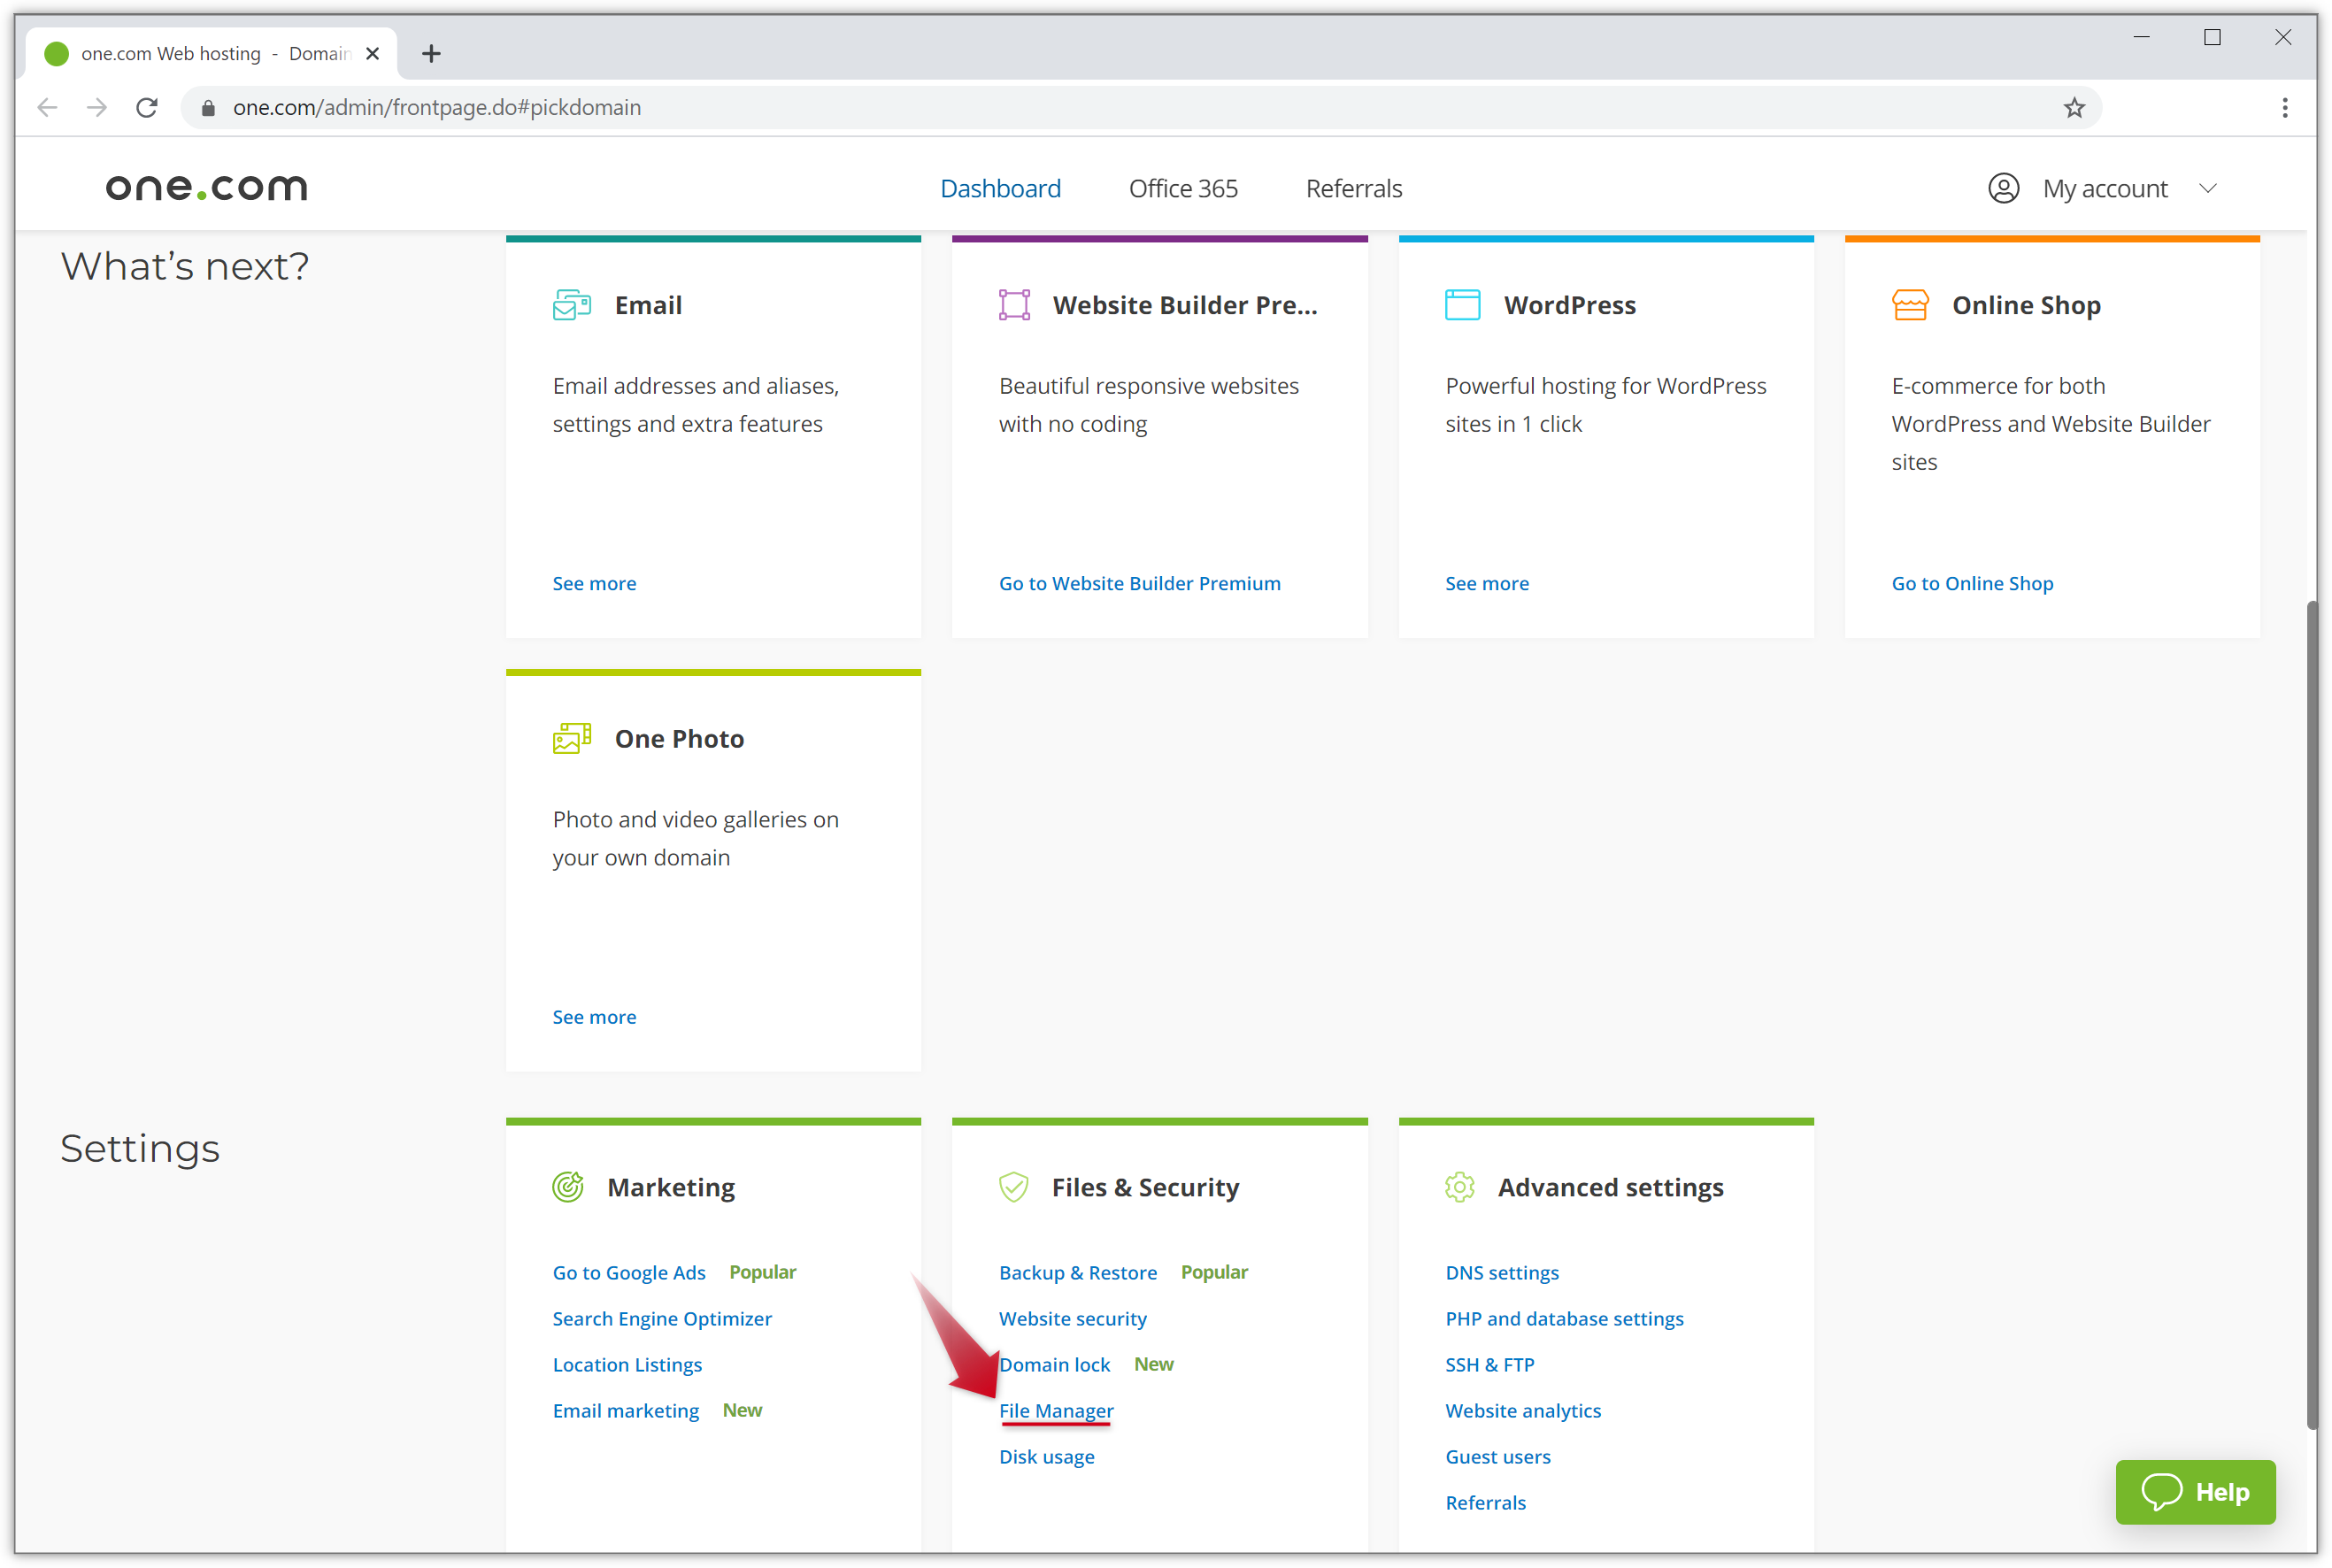Click the Online Shop icon
Image resolution: width=2332 pixels, height=1568 pixels.
(x=1909, y=304)
